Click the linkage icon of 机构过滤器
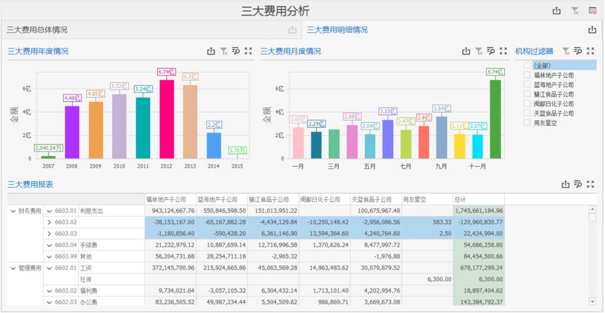The width and height of the screenshot is (605, 313). tap(578, 51)
